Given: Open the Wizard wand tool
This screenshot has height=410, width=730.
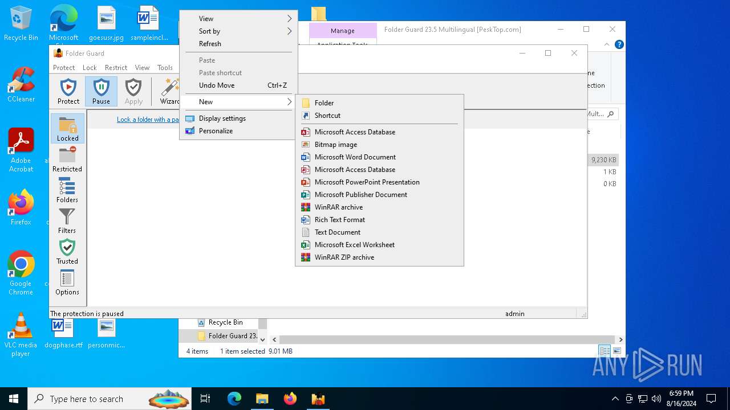Looking at the screenshot, I should coord(169,91).
